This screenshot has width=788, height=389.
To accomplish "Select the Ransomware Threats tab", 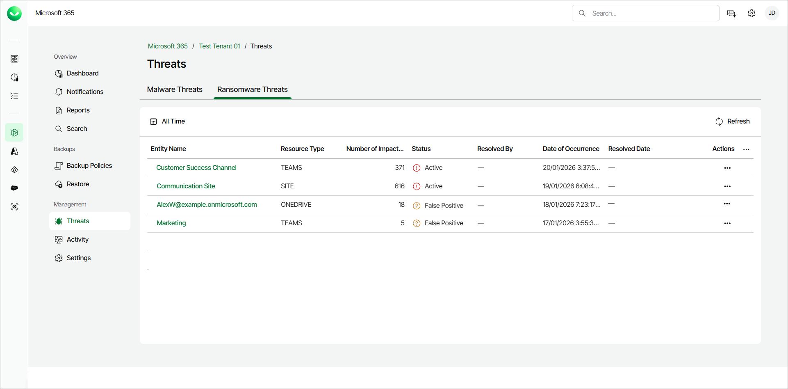I will 252,89.
